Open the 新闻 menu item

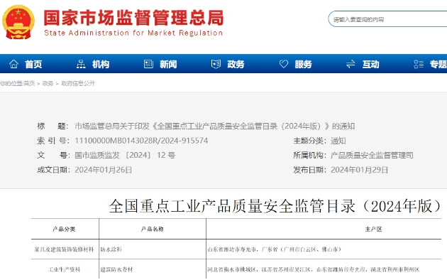point(168,64)
